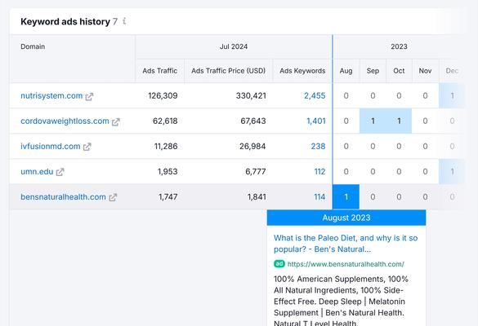
Task: Select the Aug month column header
Action: (346, 71)
